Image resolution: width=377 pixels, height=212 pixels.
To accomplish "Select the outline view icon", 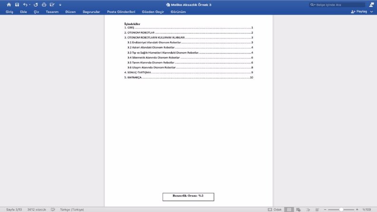I will (308, 210).
